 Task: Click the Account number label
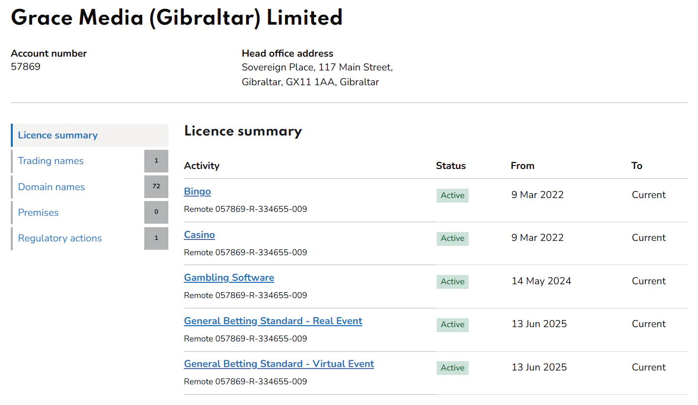click(x=49, y=53)
